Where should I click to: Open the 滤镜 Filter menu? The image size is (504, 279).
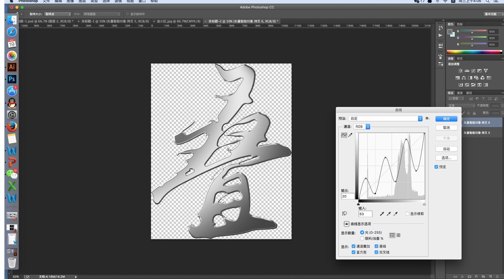coord(118,1)
